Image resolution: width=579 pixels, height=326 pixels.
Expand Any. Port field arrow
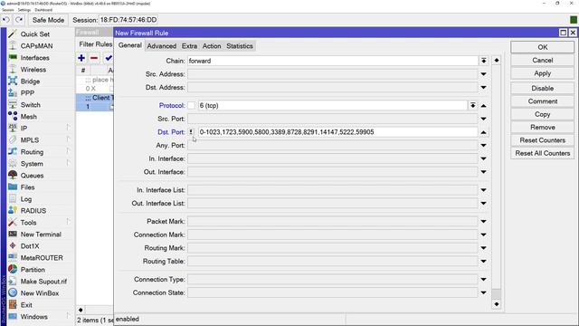tap(483, 145)
